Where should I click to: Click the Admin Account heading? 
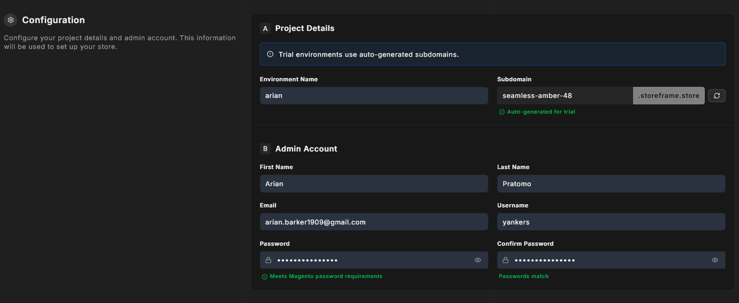[x=306, y=149]
